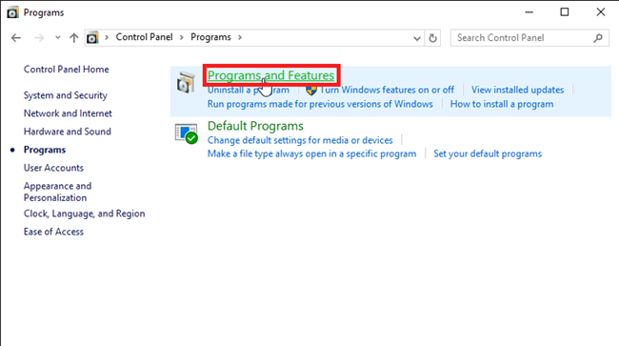This screenshot has height=346, width=619.
Task: Click the shield icon beside Windows features
Action: 311,90
